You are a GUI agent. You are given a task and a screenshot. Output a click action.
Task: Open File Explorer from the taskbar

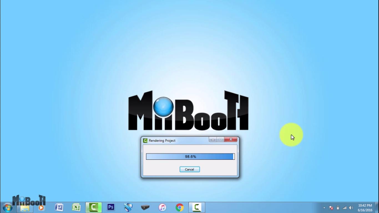pyautogui.click(x=25, y=207)
